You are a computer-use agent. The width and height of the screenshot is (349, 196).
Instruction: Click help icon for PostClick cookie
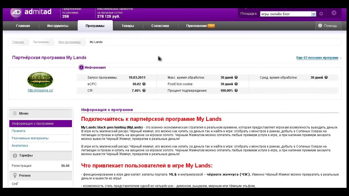click(x=236, y=84)
